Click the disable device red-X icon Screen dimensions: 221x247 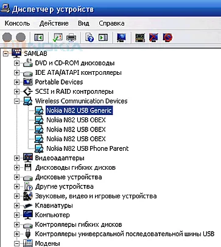(153, 38)
